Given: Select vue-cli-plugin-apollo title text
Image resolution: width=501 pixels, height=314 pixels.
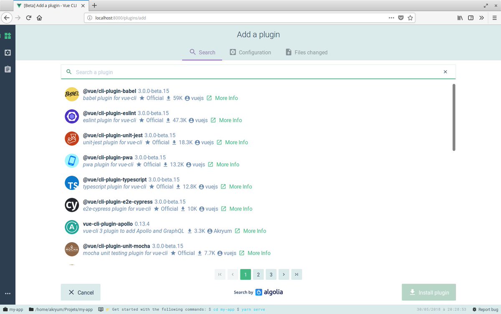Looking at the screenshot, I should click(x=108, y=224).
